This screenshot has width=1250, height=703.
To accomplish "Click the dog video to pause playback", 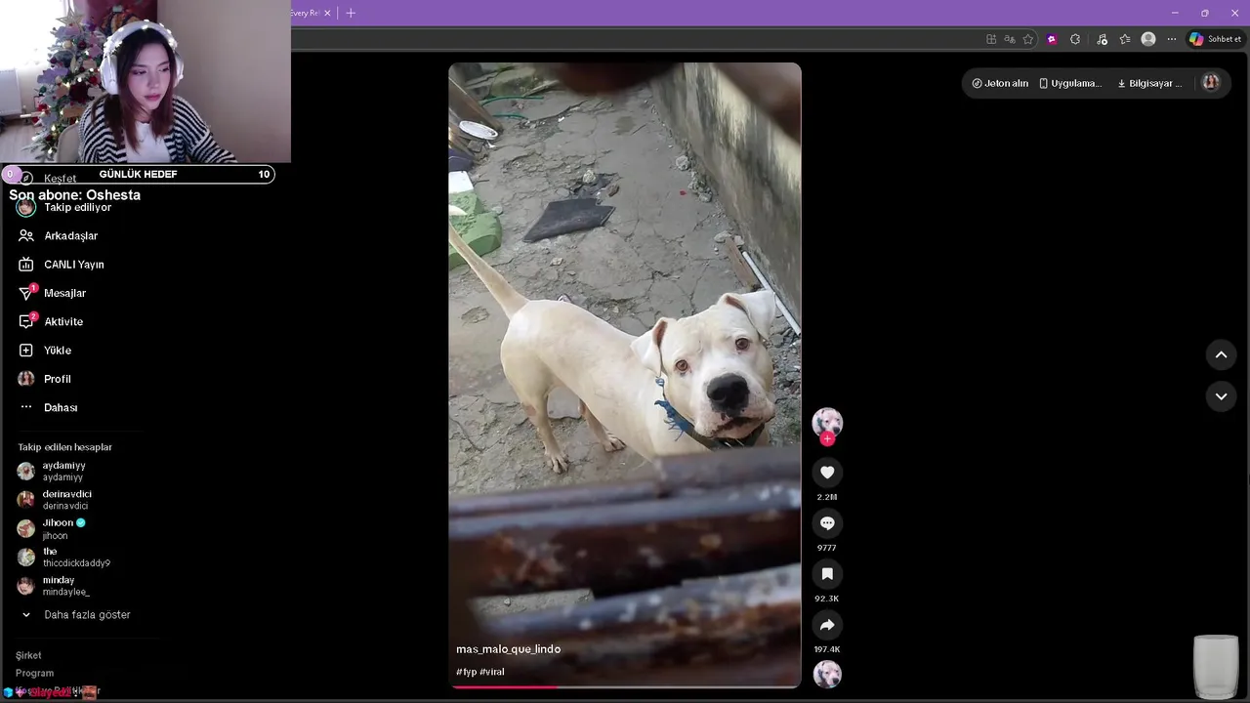I will [625, 375].
